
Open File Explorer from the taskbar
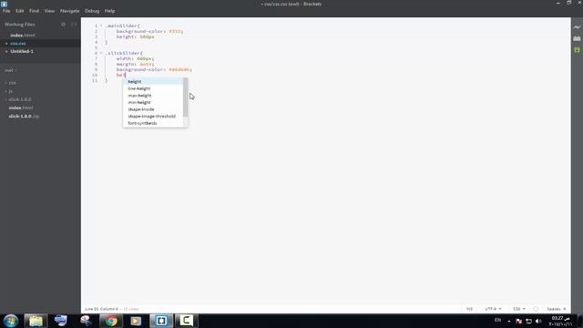(x=36, y=321)
